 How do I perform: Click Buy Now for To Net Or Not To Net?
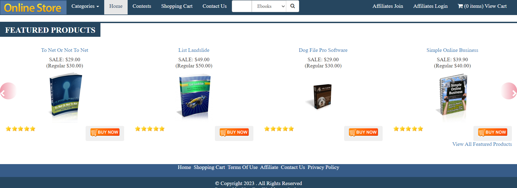105,132
